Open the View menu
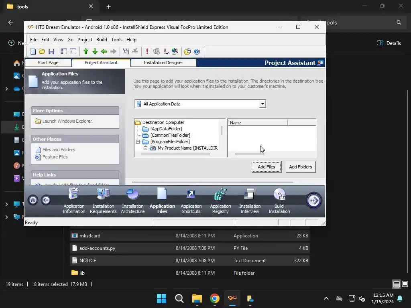The height and width of the screenshot is (308, 411). click(x=58, y=40)
